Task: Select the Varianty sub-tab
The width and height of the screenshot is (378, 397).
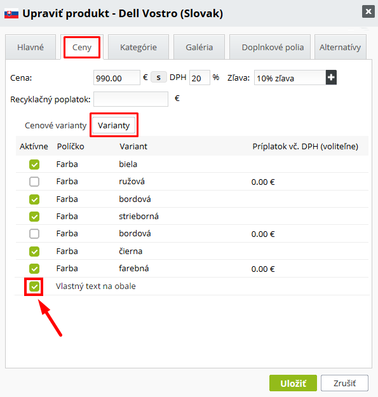Action: (x=114, y=125)
